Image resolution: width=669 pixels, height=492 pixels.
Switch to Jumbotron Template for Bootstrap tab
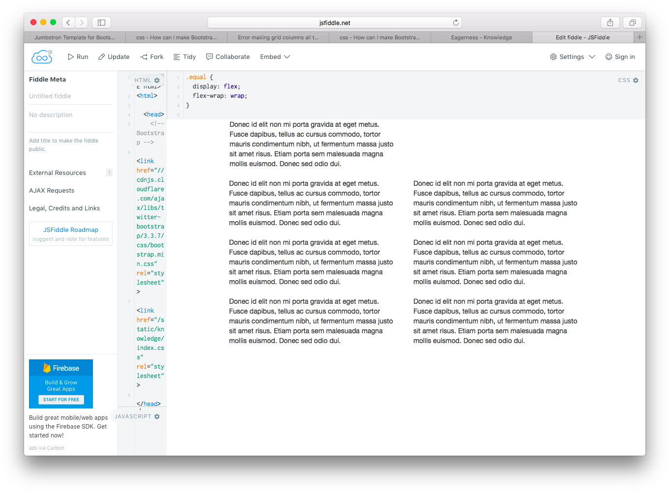(x=74, y=37)
